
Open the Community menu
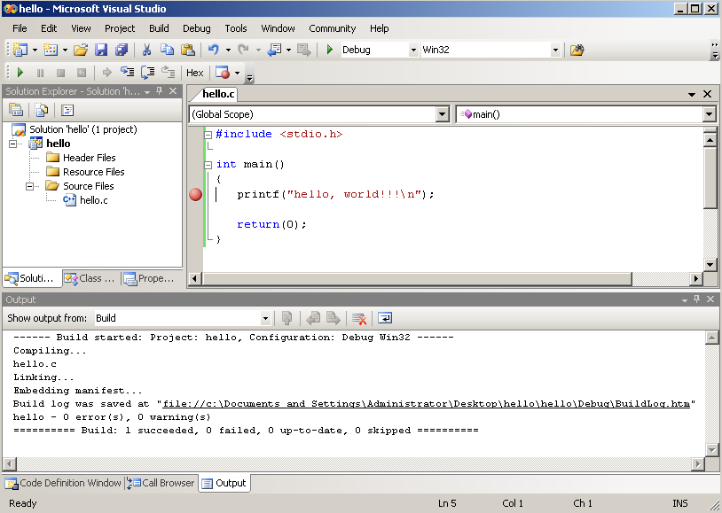333,28
